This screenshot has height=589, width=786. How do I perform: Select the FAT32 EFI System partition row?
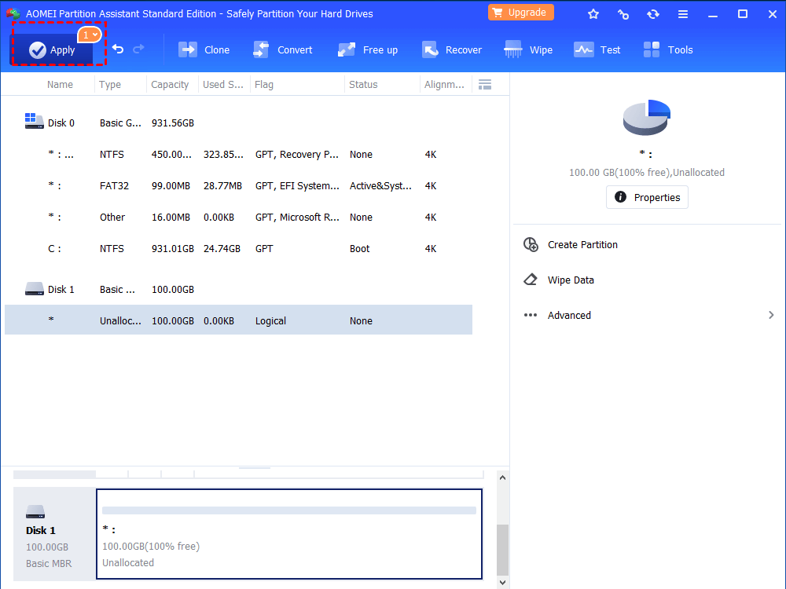point(239,186)
